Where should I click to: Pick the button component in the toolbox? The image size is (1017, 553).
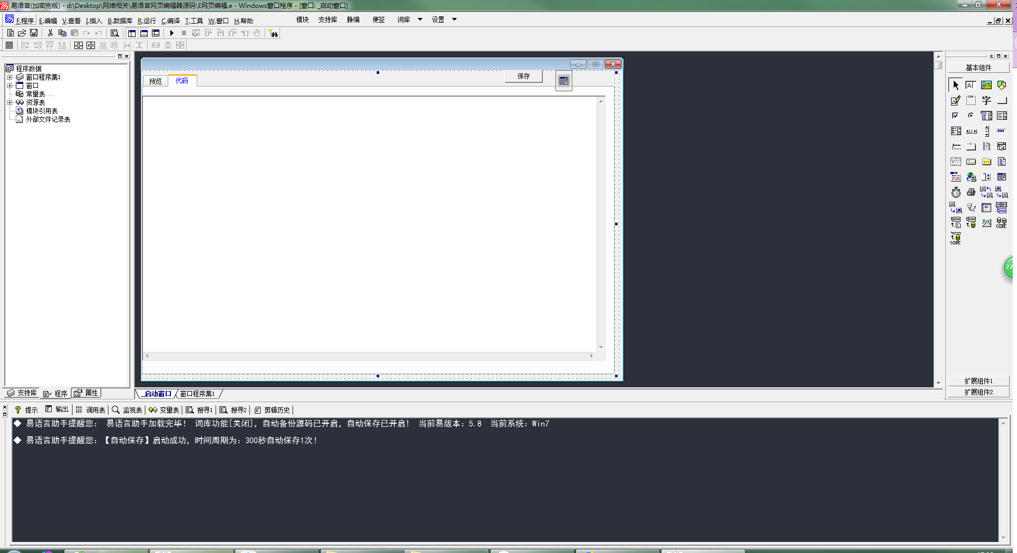pos(1002,100)
